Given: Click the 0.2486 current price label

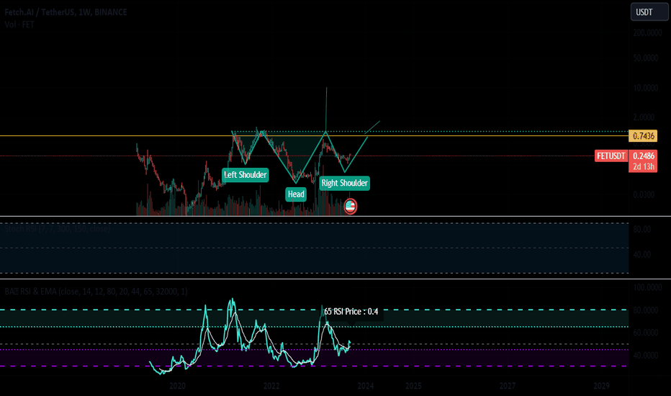Looking at the screenshot, I should 643,156.
